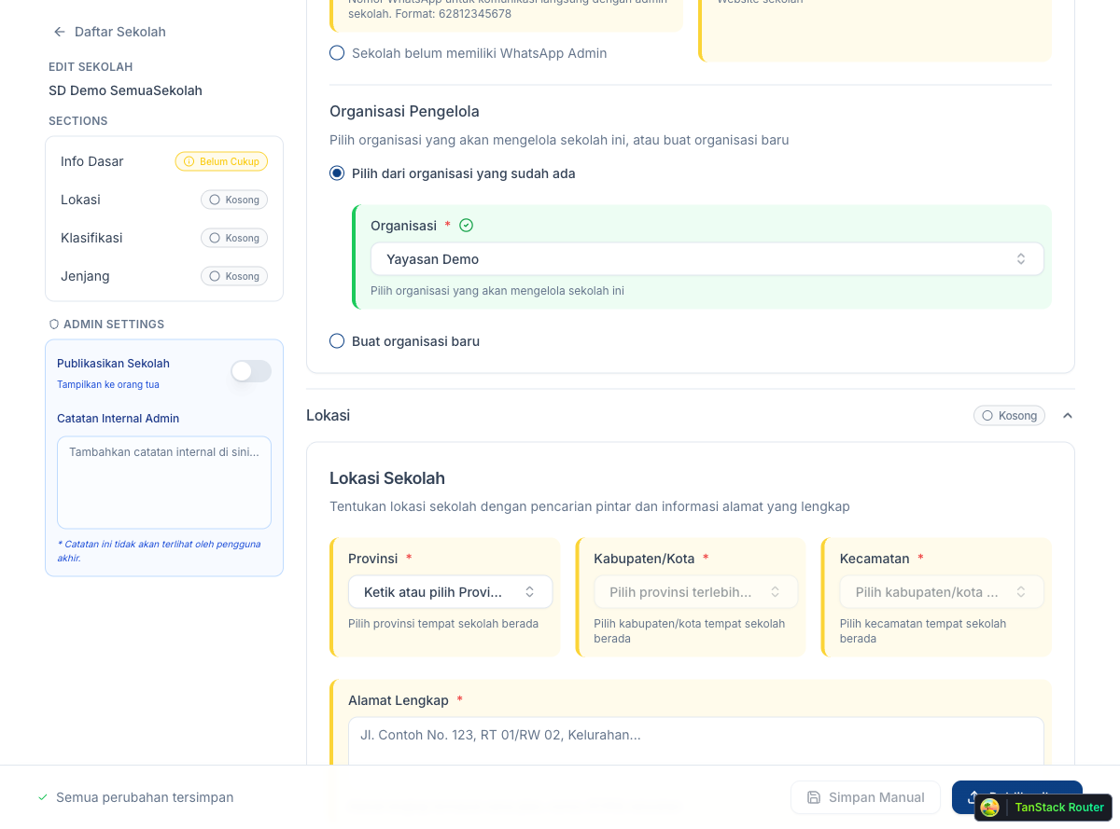
Task: Click the save icon in Simpan Manual
Action: click(814, 797)
